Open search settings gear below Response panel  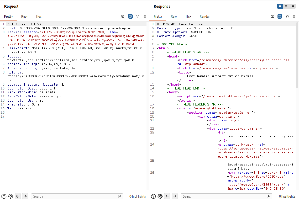160,196
